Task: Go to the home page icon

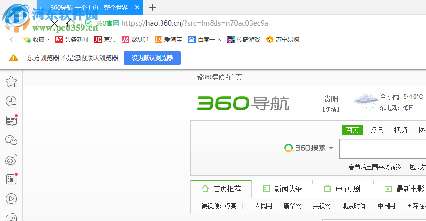Action: pyautogui.click(x=71, y=23)
